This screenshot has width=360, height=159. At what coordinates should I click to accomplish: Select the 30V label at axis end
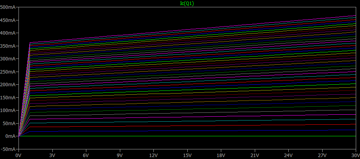tap(355, 155)
